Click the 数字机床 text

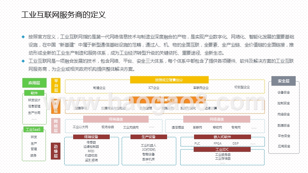click(x=149, y=159)
